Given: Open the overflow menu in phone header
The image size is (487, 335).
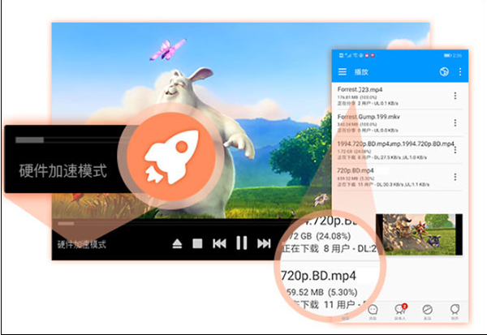Looking at the screenshot, I should (x=460, y=72).
